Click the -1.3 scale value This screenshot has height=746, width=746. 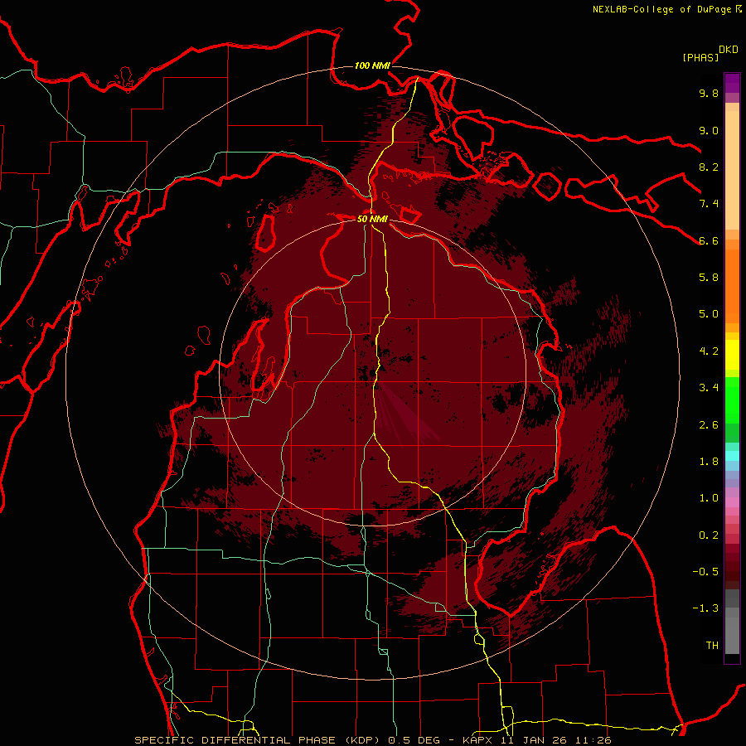click(705, 608)
